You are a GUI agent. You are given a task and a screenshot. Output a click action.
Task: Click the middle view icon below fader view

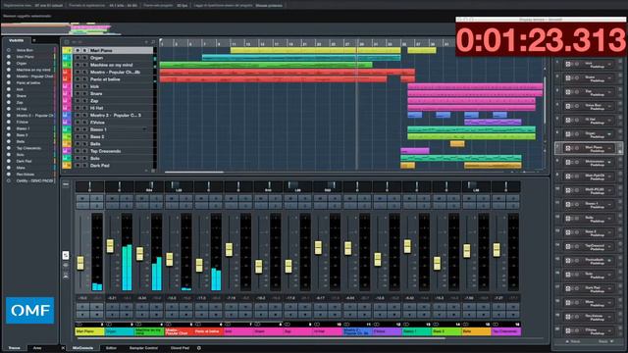(66, 266)
